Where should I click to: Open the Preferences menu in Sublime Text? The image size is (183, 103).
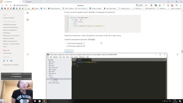pyautogui.click(x=82, y=57)
